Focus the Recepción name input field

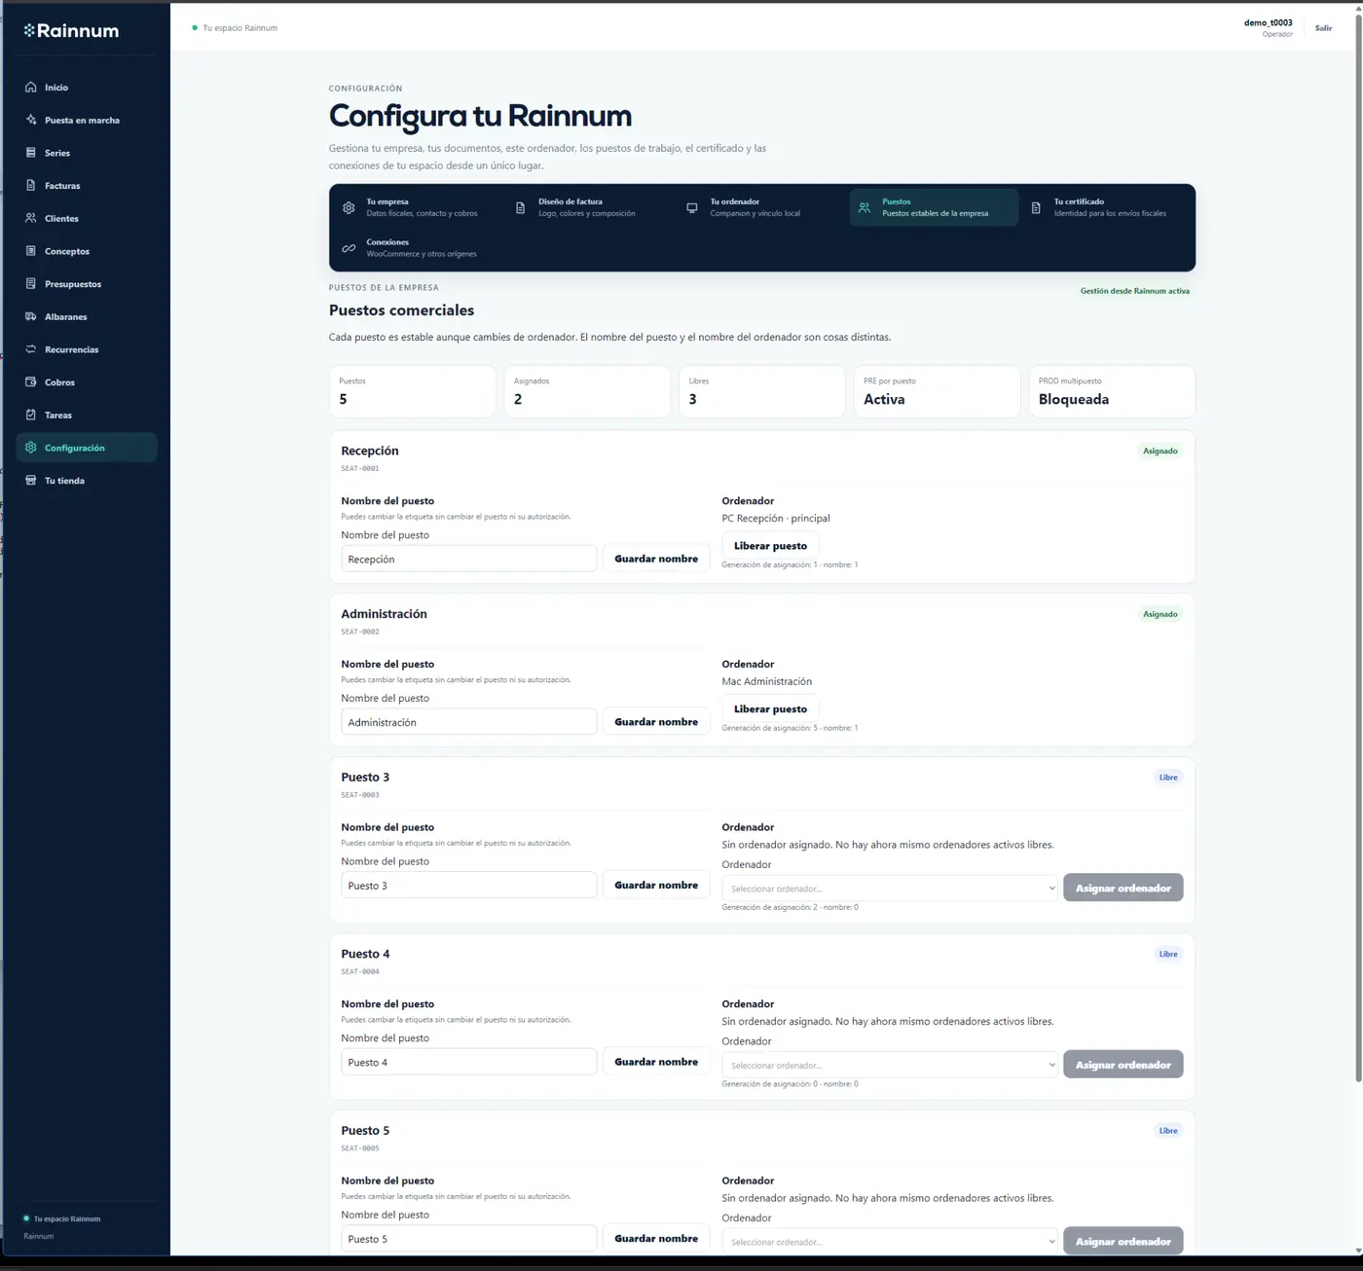468,559
